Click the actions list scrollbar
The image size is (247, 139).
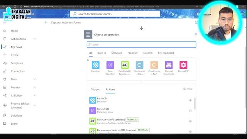(x=195, y=103)
